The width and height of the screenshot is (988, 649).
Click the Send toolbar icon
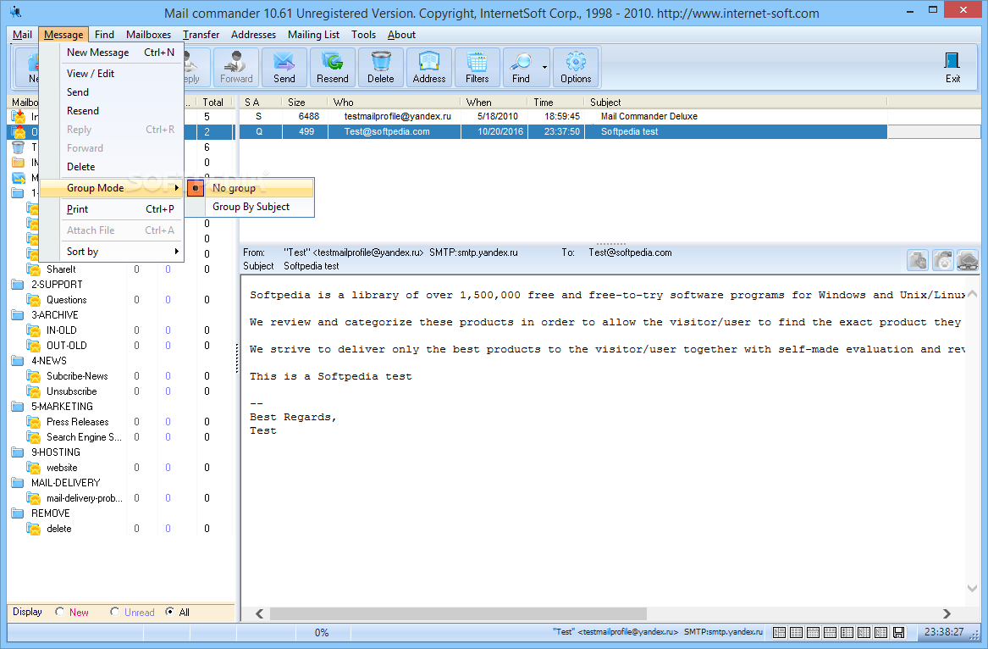[284, 67]
